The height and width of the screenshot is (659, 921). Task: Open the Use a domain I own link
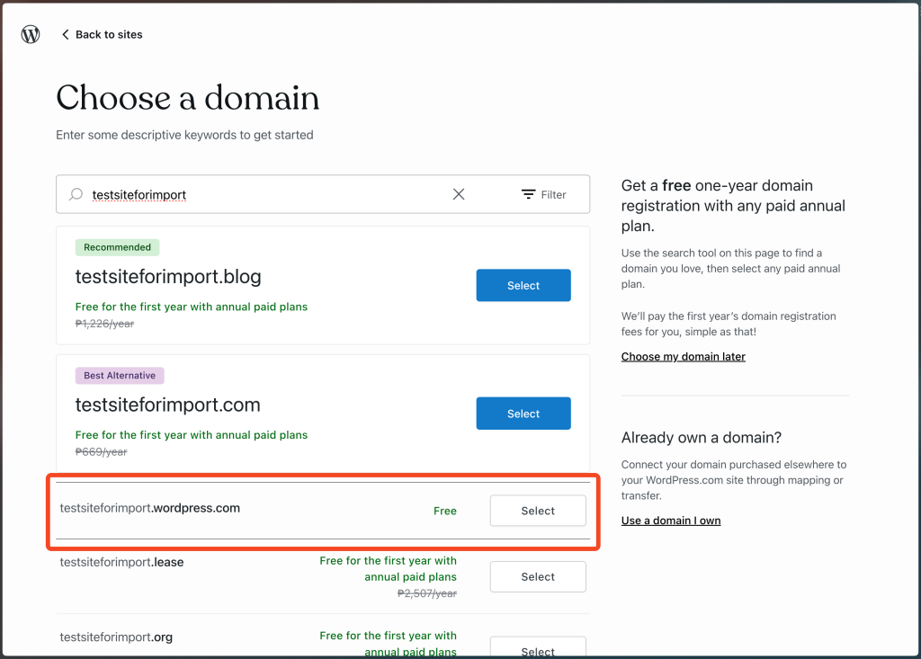pyautogui.click(x=670, y=521)
